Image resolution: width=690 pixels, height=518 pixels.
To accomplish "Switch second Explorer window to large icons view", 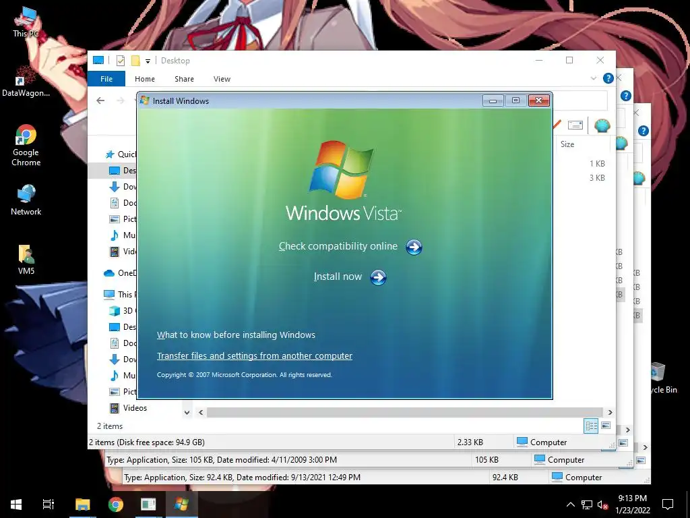I will coord(623,442).
